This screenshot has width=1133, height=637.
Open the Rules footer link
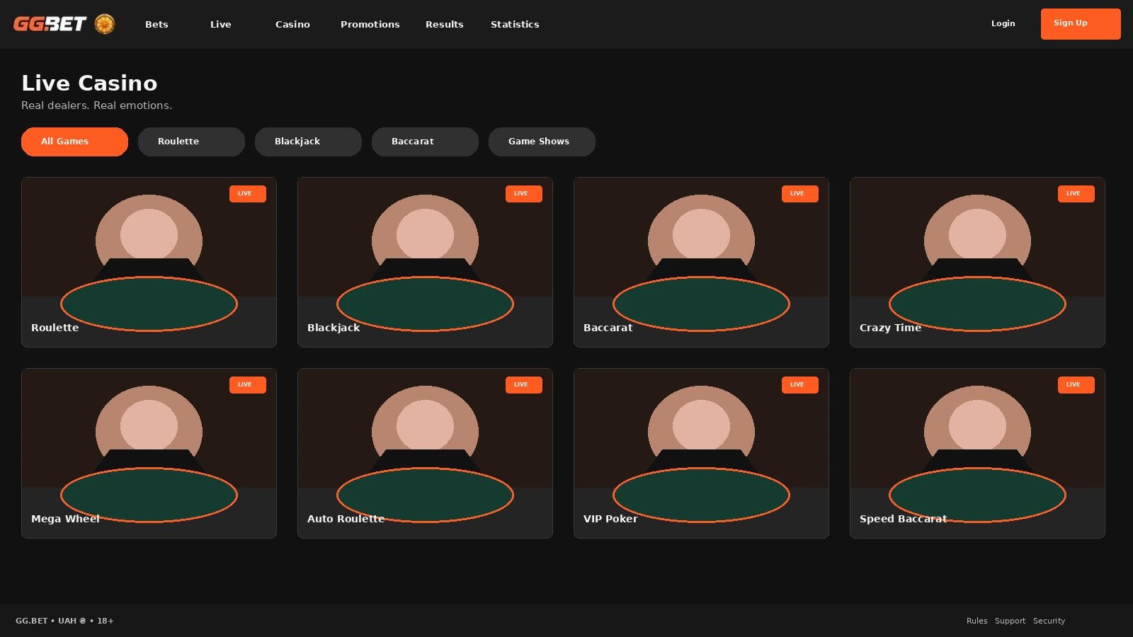977,621
